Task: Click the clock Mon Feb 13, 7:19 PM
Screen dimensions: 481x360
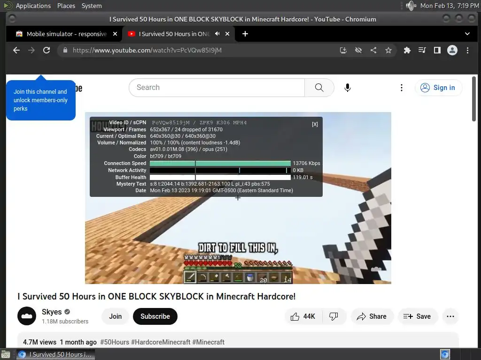Action: (x=449, y=6)
